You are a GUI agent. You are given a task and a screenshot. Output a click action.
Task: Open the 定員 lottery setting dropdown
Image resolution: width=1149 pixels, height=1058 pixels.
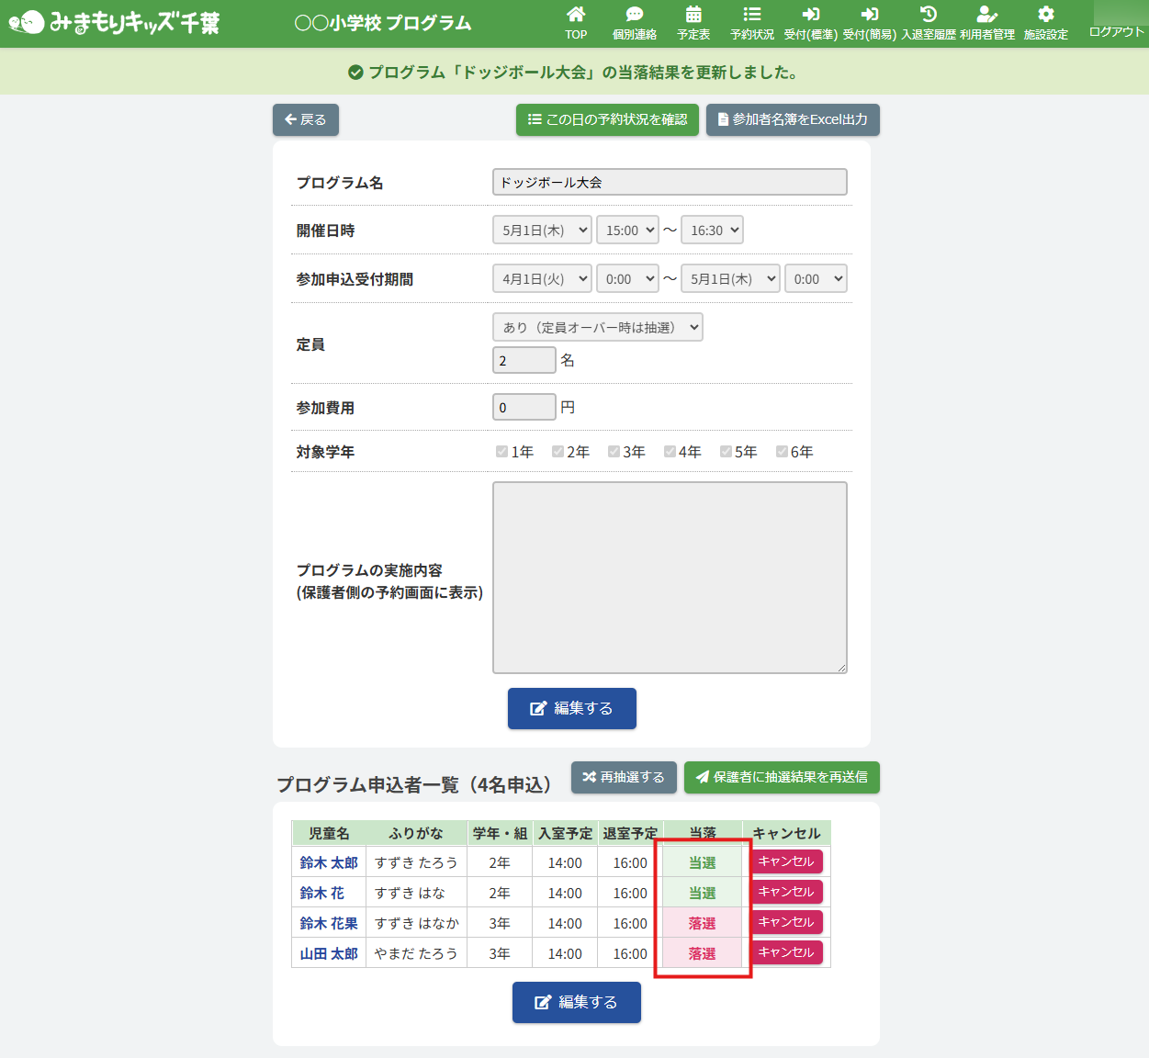pyautogui.click(x=598, y=327)
